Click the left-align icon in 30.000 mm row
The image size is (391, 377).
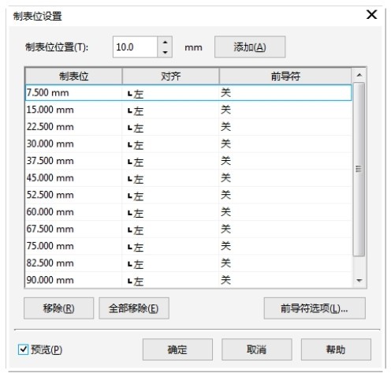coord(129,145)
